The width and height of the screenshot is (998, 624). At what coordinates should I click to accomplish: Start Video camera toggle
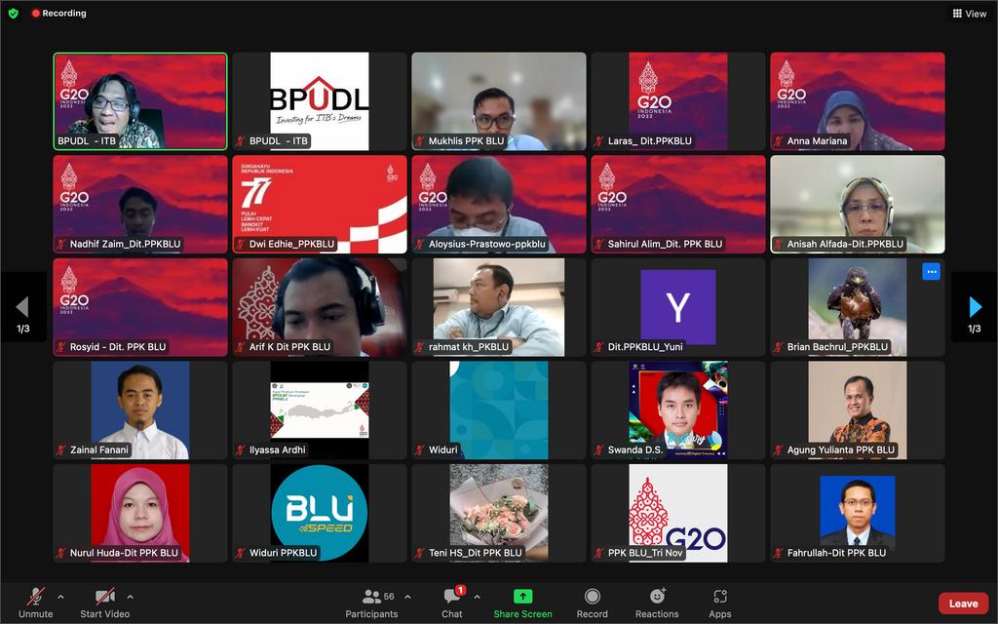tap(105, 603)
